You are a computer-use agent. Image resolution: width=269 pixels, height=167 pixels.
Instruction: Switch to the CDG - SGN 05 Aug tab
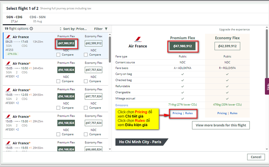(x=38, y=19)
